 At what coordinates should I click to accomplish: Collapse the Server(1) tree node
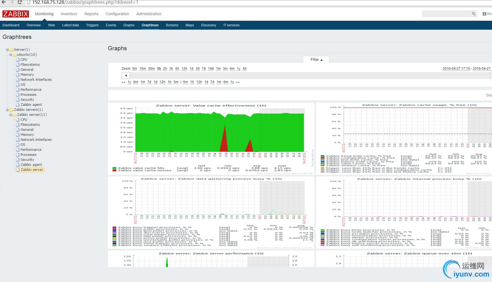pos(7,50)
